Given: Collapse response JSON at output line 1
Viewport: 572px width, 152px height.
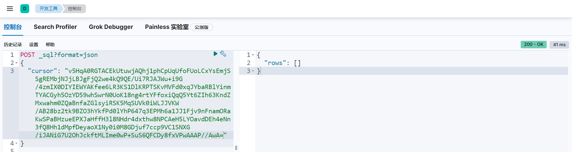Looking at the screenshot, I should pos(253,55).
